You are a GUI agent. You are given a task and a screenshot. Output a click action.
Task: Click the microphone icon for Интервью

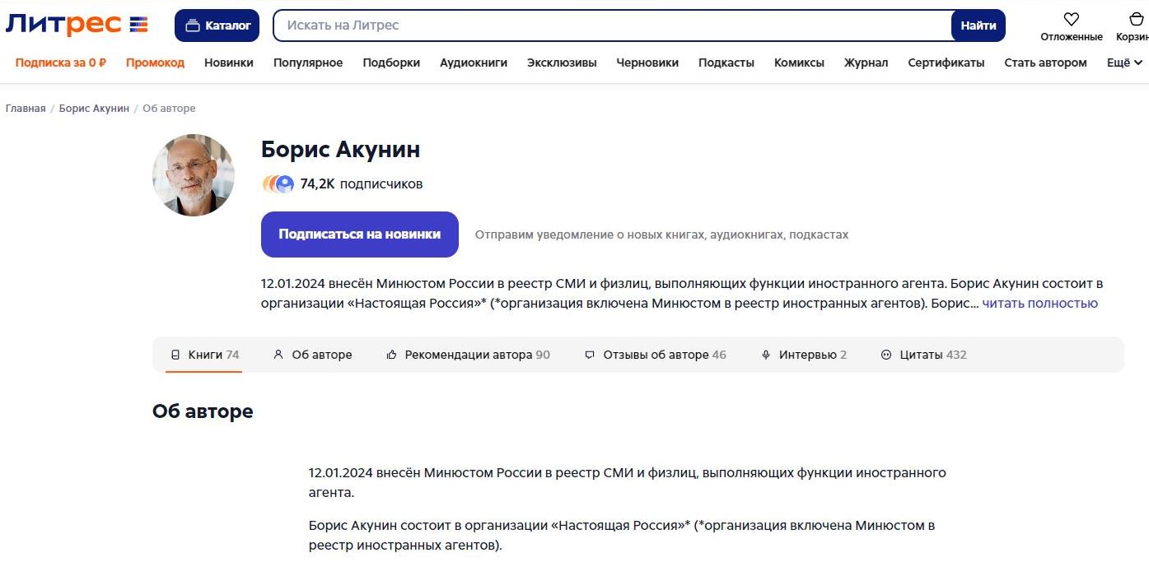coord(766,355)
